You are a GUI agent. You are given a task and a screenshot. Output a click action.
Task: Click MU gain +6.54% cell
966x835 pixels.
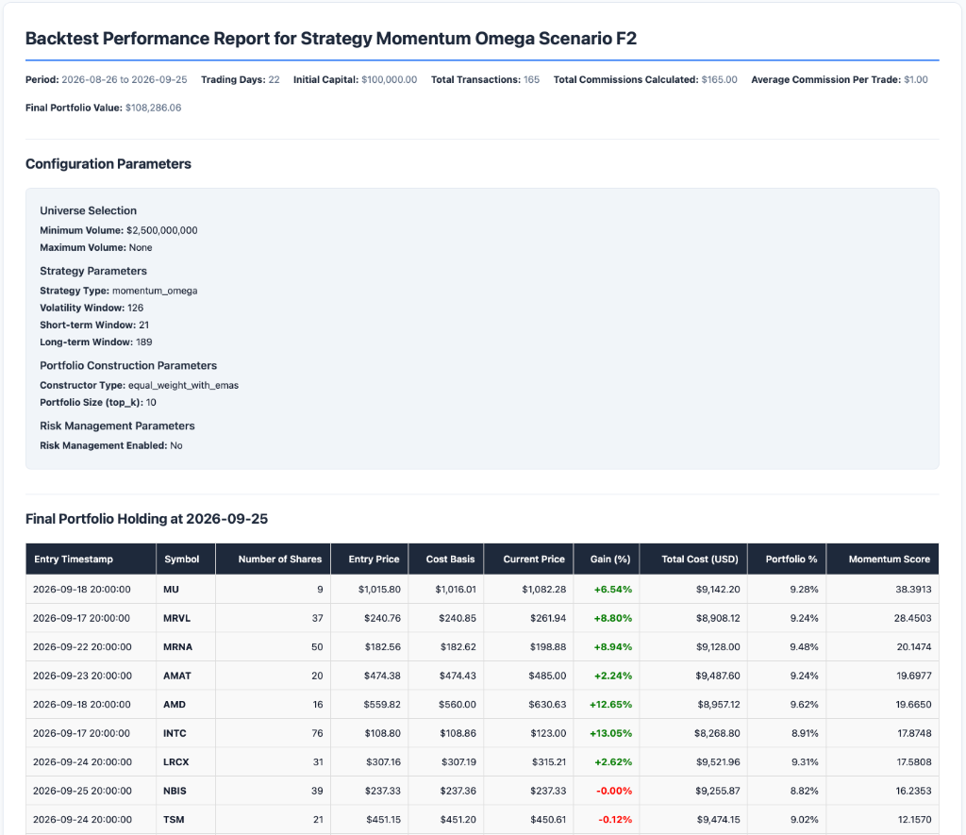pyautogui.click(x=607, y=589)
